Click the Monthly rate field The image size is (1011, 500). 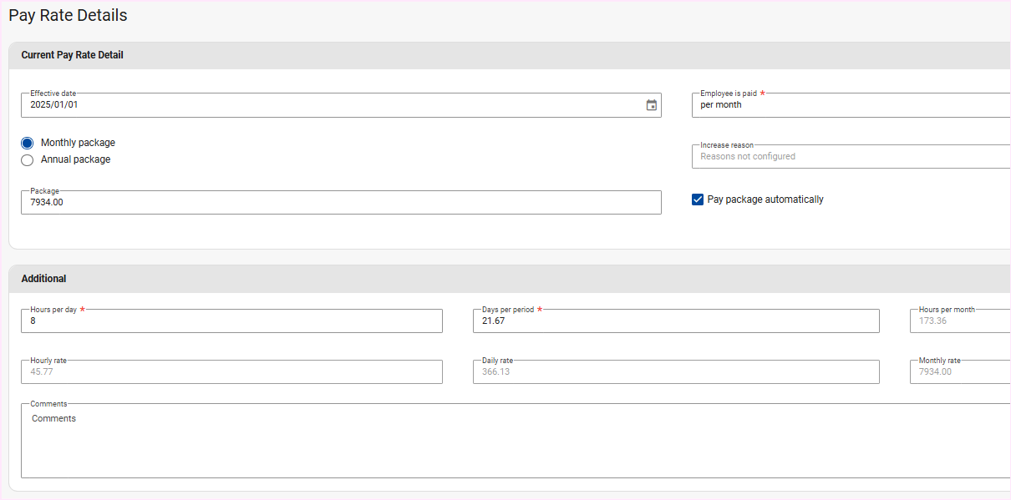(x=959, y=371)
